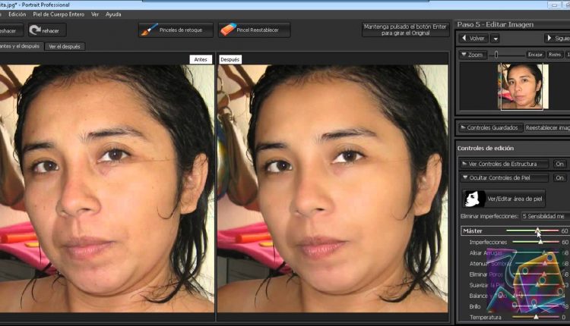Image resolution: width=570 pixels, height=326 pixels.
Task: Click the Paso 5 - Editar Imagen heading
Action: tap(495, 24)
